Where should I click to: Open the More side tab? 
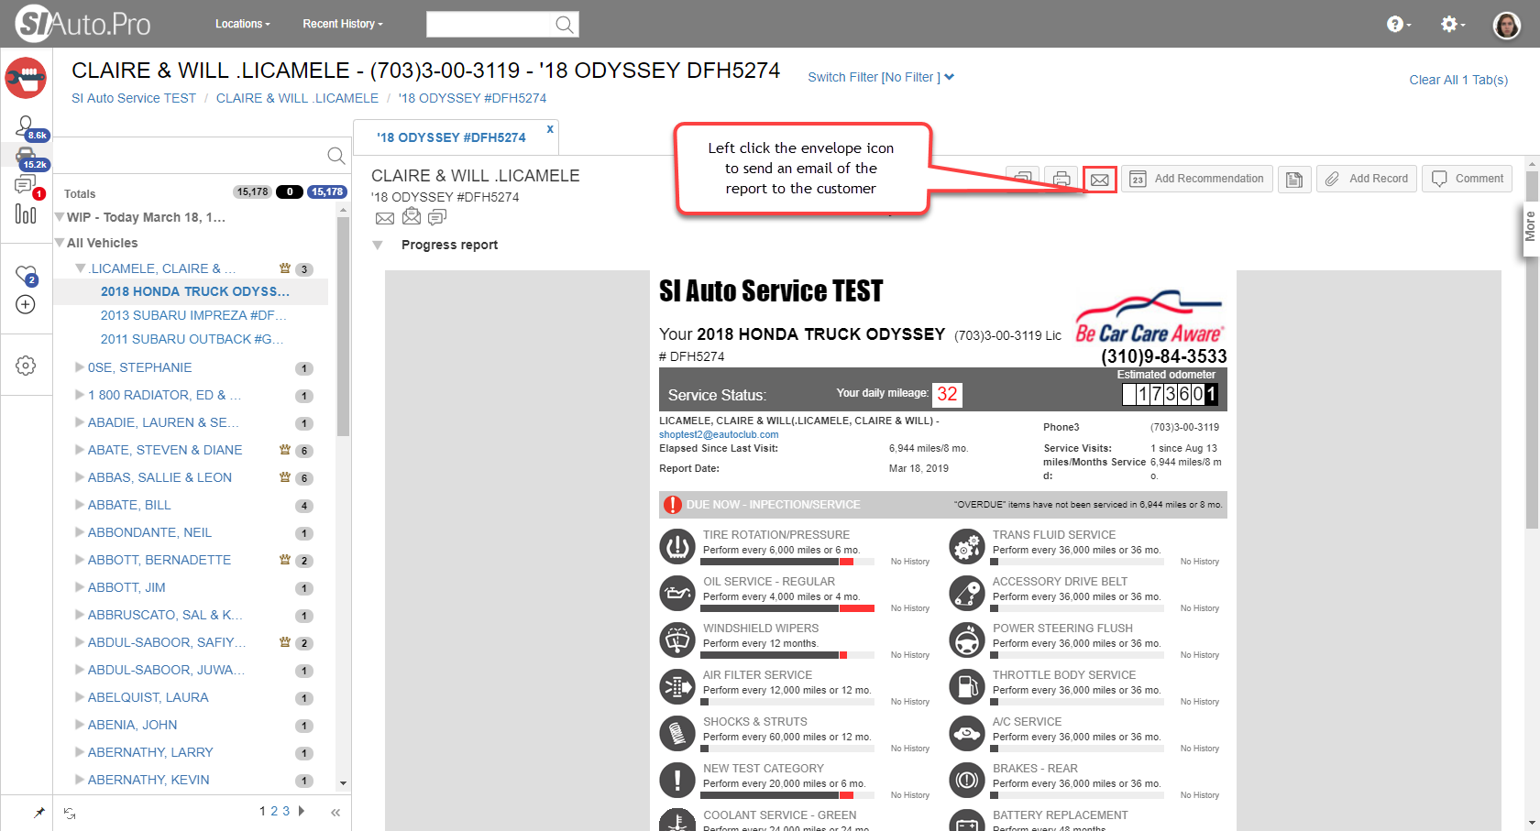click(x=1529, y=226)
